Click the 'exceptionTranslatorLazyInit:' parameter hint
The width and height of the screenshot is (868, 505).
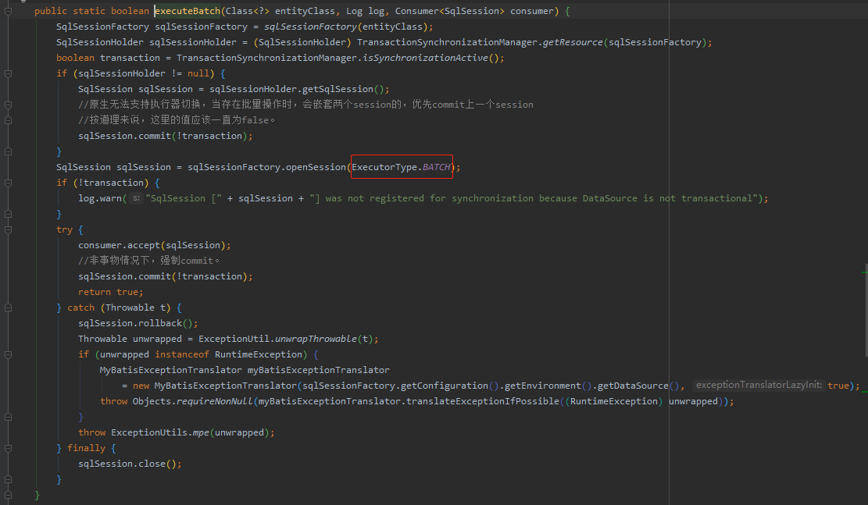pyautogui.click(x=759, y=385)
